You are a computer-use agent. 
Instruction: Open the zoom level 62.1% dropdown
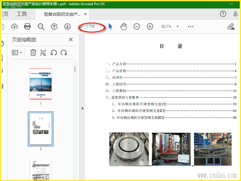coord(177,27)
